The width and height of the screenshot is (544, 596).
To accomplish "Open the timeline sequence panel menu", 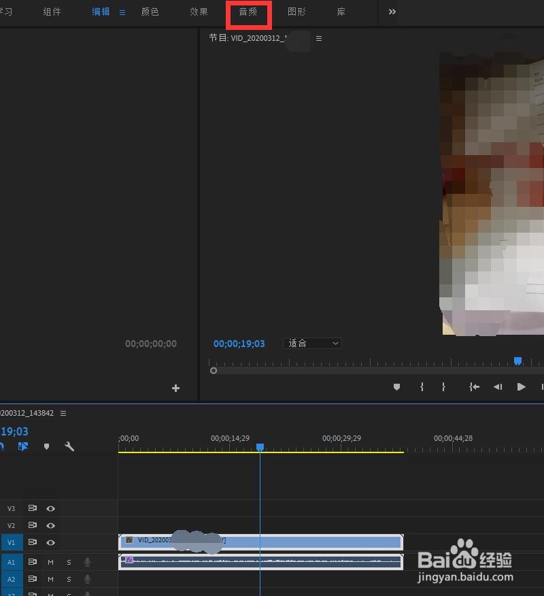I will tap(63, 413).
